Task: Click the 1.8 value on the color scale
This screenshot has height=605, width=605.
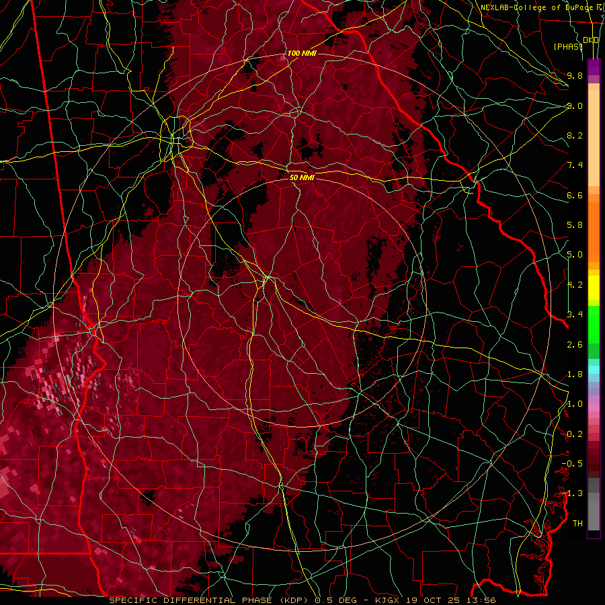Action: point(575,374)
